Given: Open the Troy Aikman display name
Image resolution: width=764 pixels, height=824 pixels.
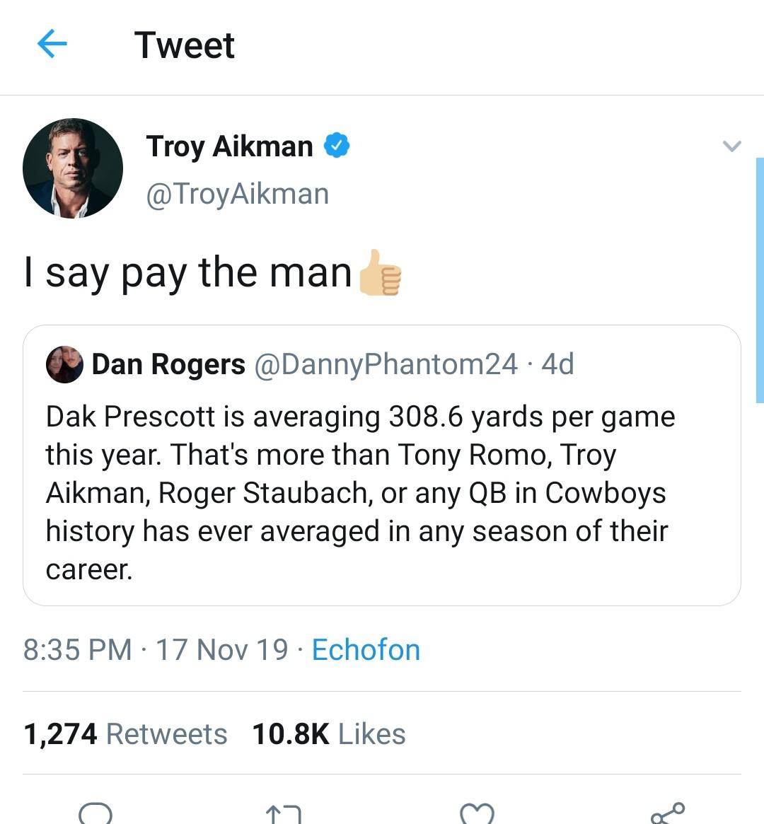Looking at the screenshot, I should 229,146.
